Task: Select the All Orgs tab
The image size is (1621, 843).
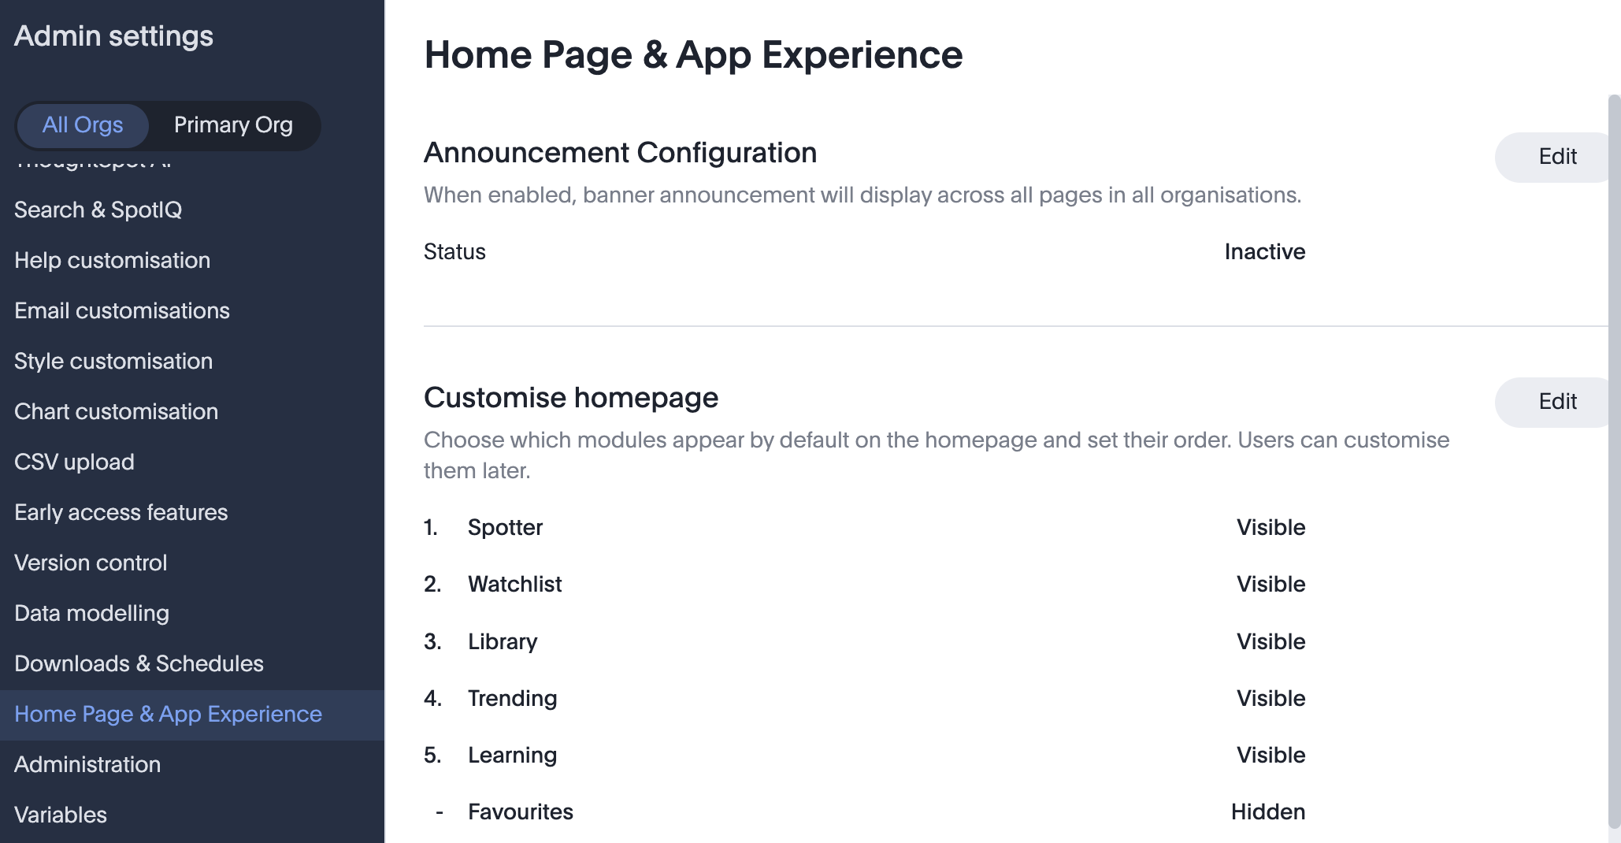Action: 83,124
